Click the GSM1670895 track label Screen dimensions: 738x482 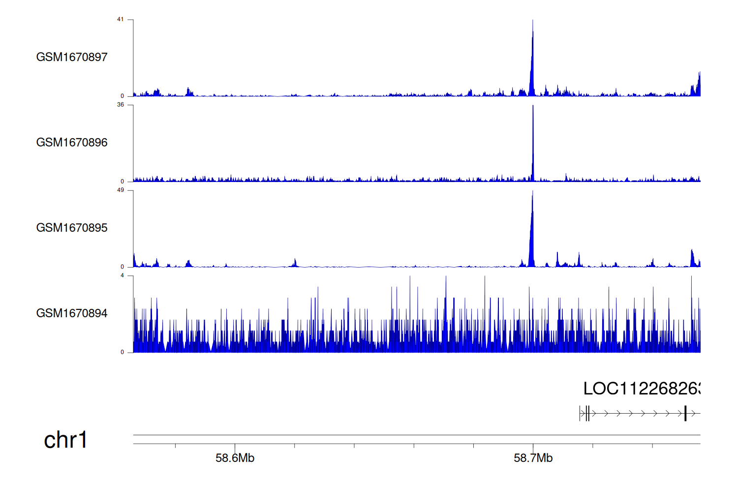coord(72,228)
